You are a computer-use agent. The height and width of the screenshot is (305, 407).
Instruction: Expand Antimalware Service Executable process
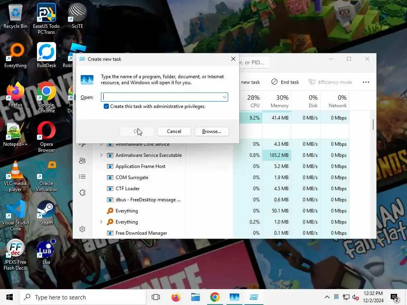pyautogui.click(x=101, y=155)
